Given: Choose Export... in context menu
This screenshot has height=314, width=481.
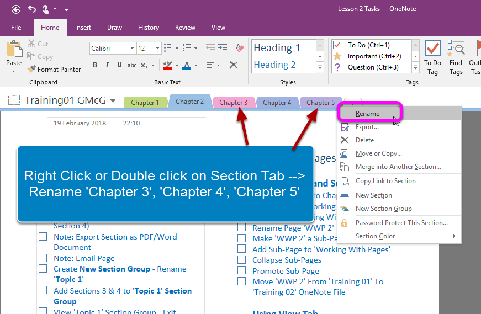Looking at the screenshot, I should (399, 127).
